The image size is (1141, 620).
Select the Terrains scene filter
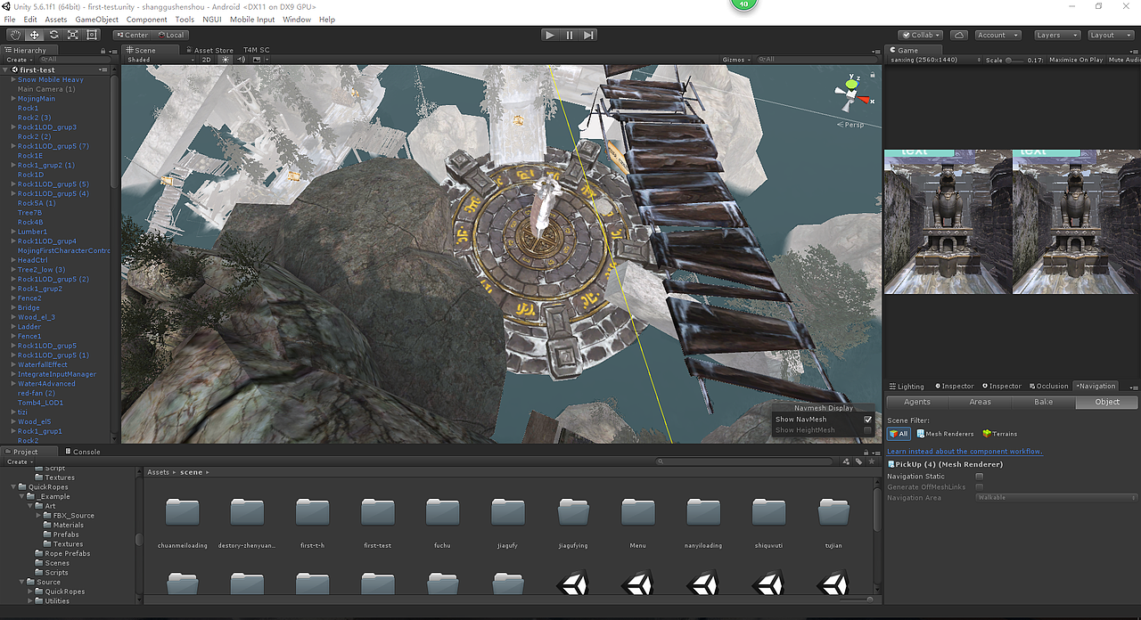tap(999, 434)
